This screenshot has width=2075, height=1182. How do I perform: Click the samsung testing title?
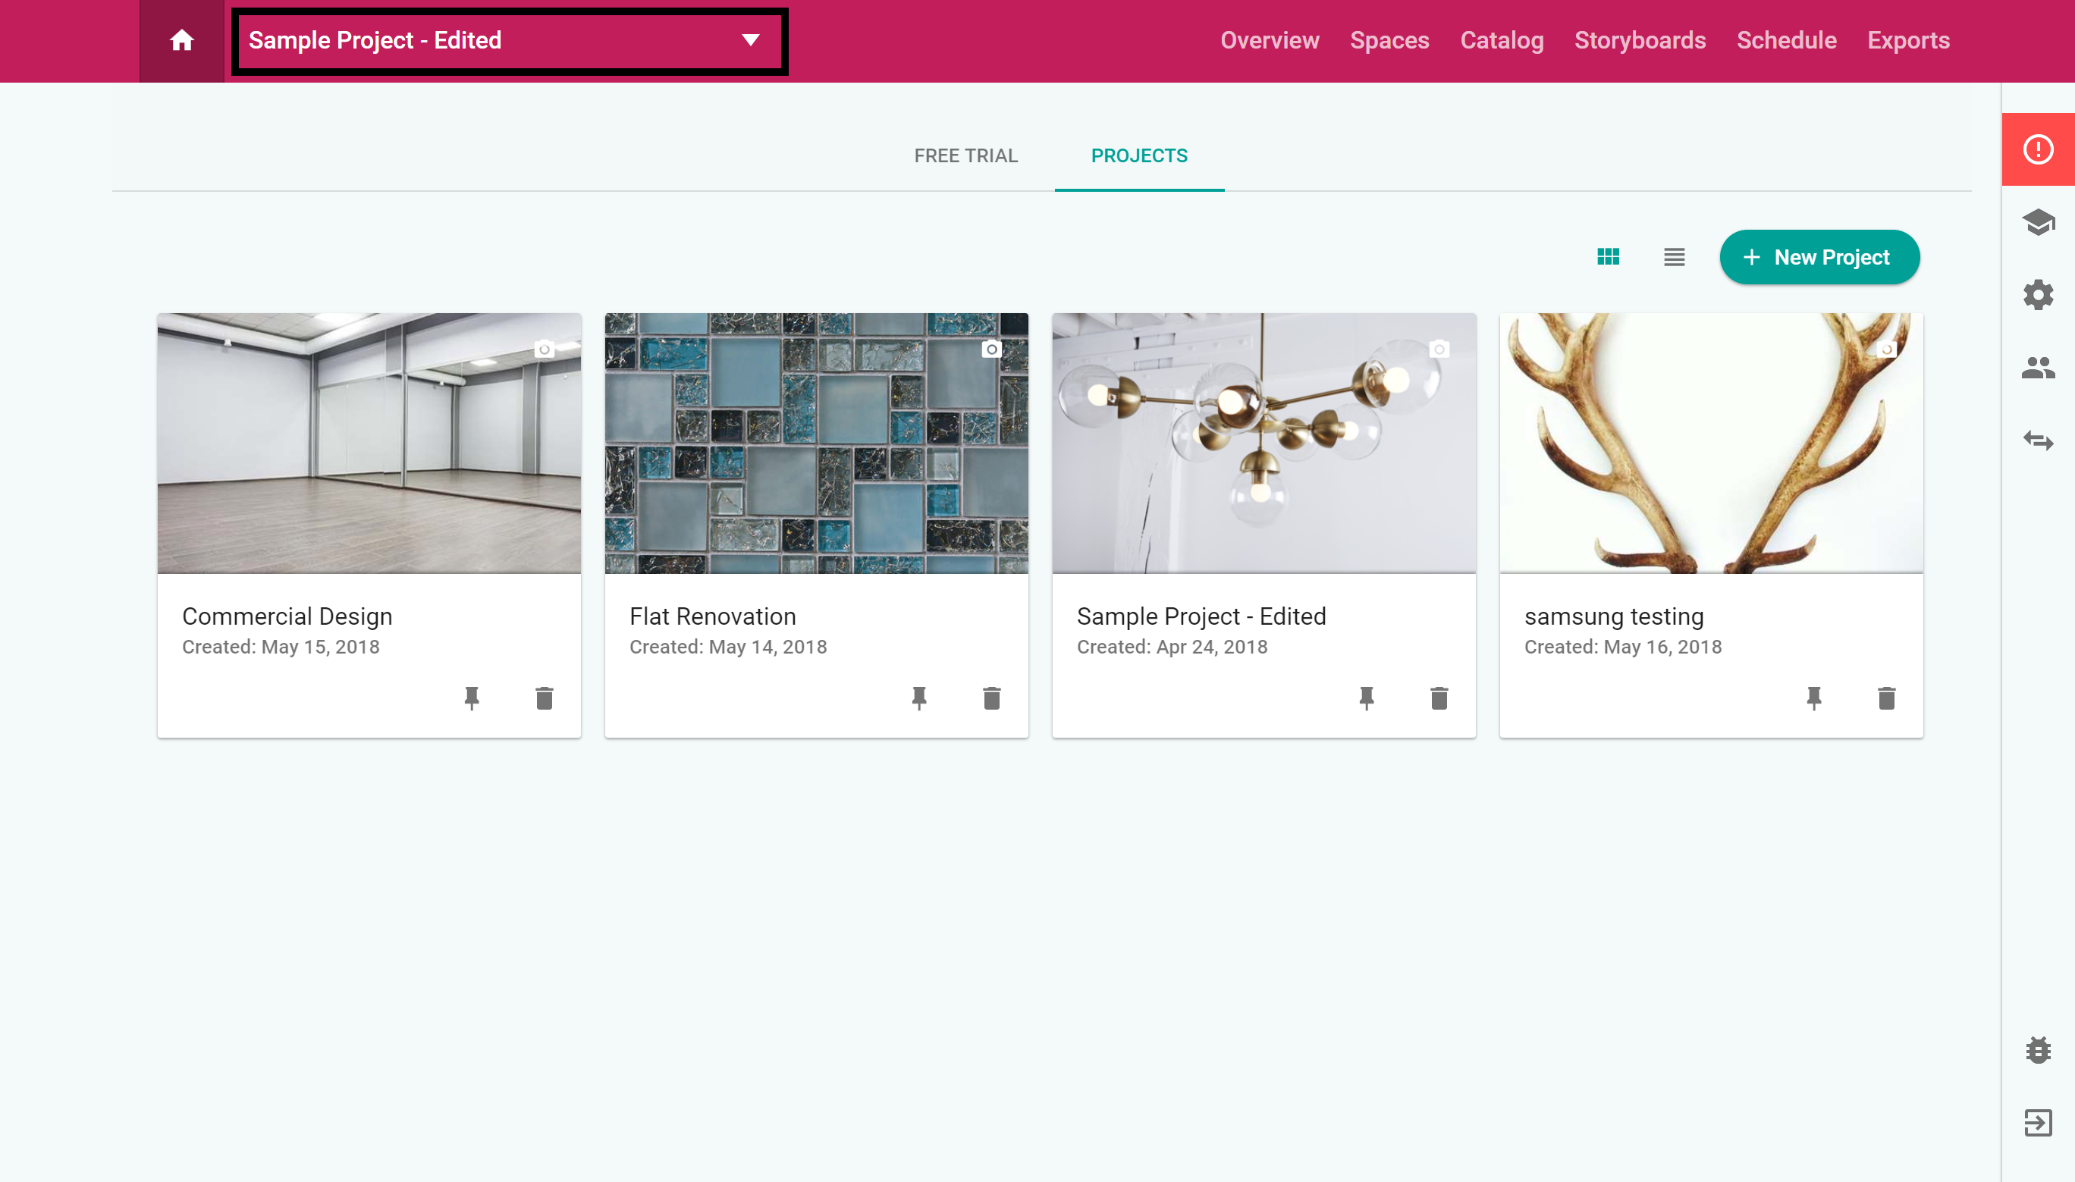pos(1613,616)
